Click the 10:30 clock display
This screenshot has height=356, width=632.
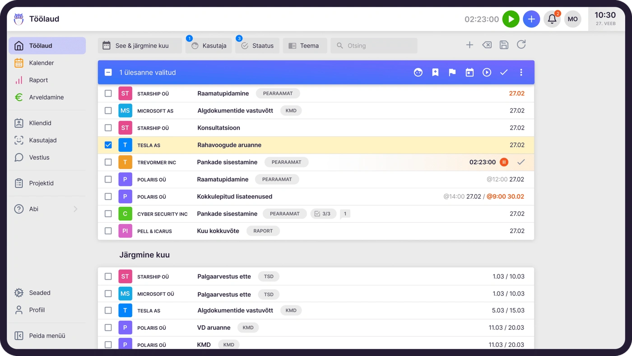click(605, 15)
